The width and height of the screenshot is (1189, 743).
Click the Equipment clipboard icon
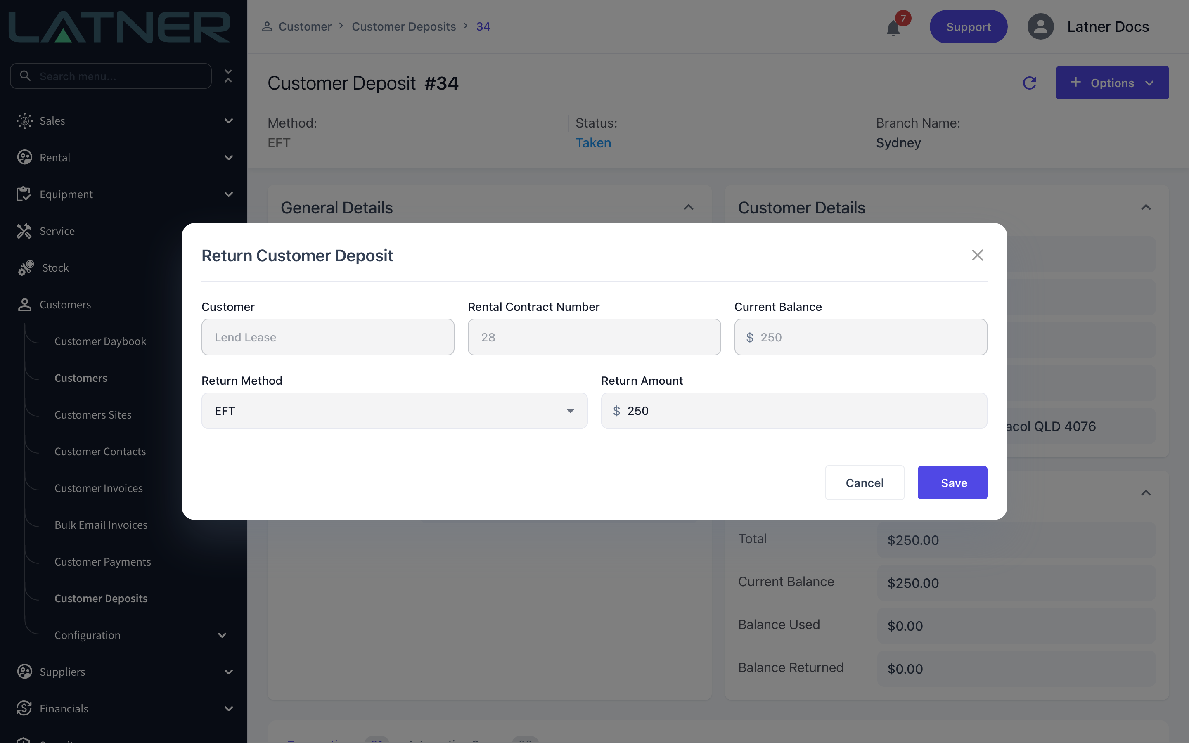point(24,194)
